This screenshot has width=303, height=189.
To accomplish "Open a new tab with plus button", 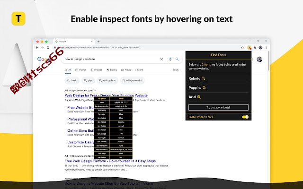I will [x=98, y=41].
